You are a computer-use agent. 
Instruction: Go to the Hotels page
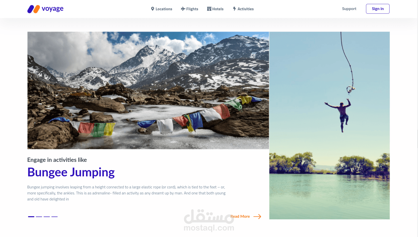point(215,9)
